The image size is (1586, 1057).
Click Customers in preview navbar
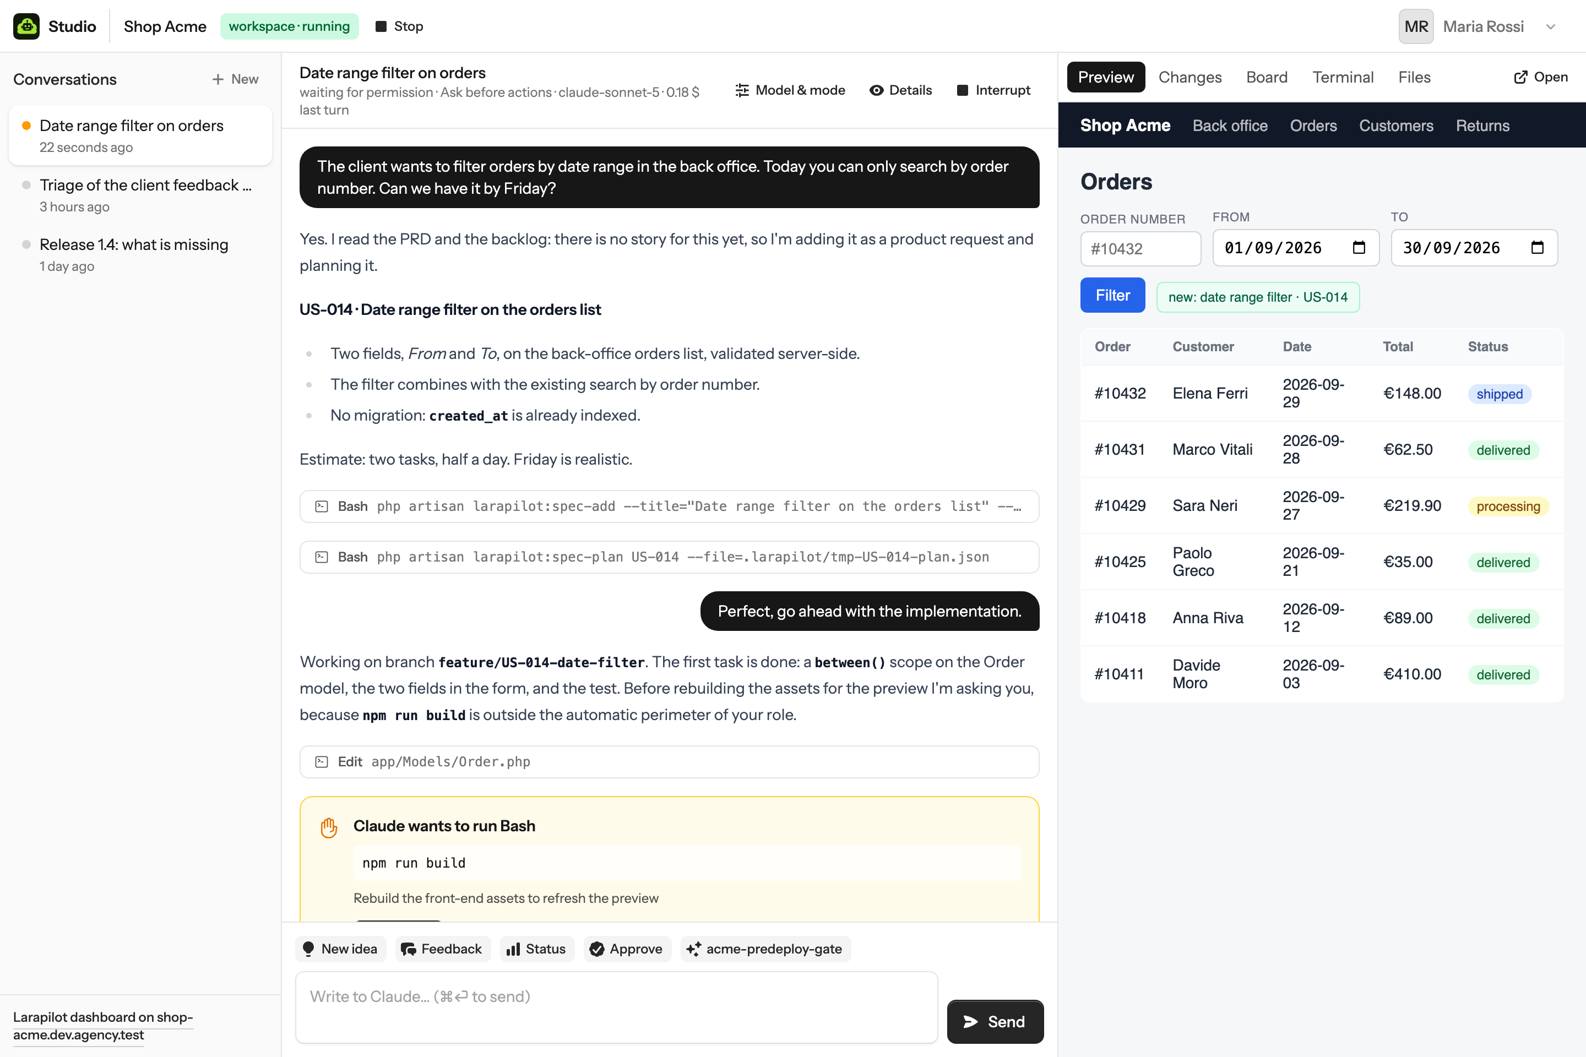point(1396,126)
